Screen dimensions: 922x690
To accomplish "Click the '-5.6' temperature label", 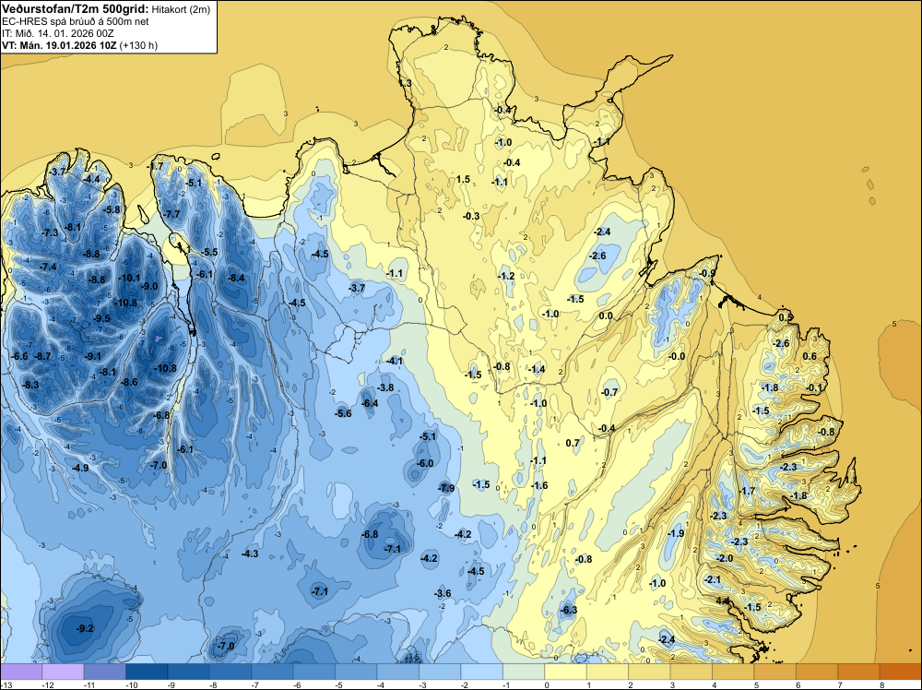I will [343, 413].
